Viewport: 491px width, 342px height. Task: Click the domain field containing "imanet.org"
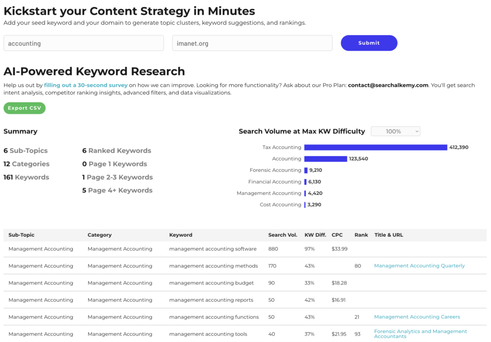(x=252, y=43)
